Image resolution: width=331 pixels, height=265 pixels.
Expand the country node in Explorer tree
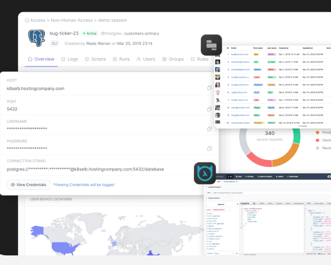[x=207, y=249]
